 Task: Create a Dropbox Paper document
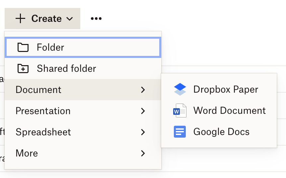tap(219, 89)
